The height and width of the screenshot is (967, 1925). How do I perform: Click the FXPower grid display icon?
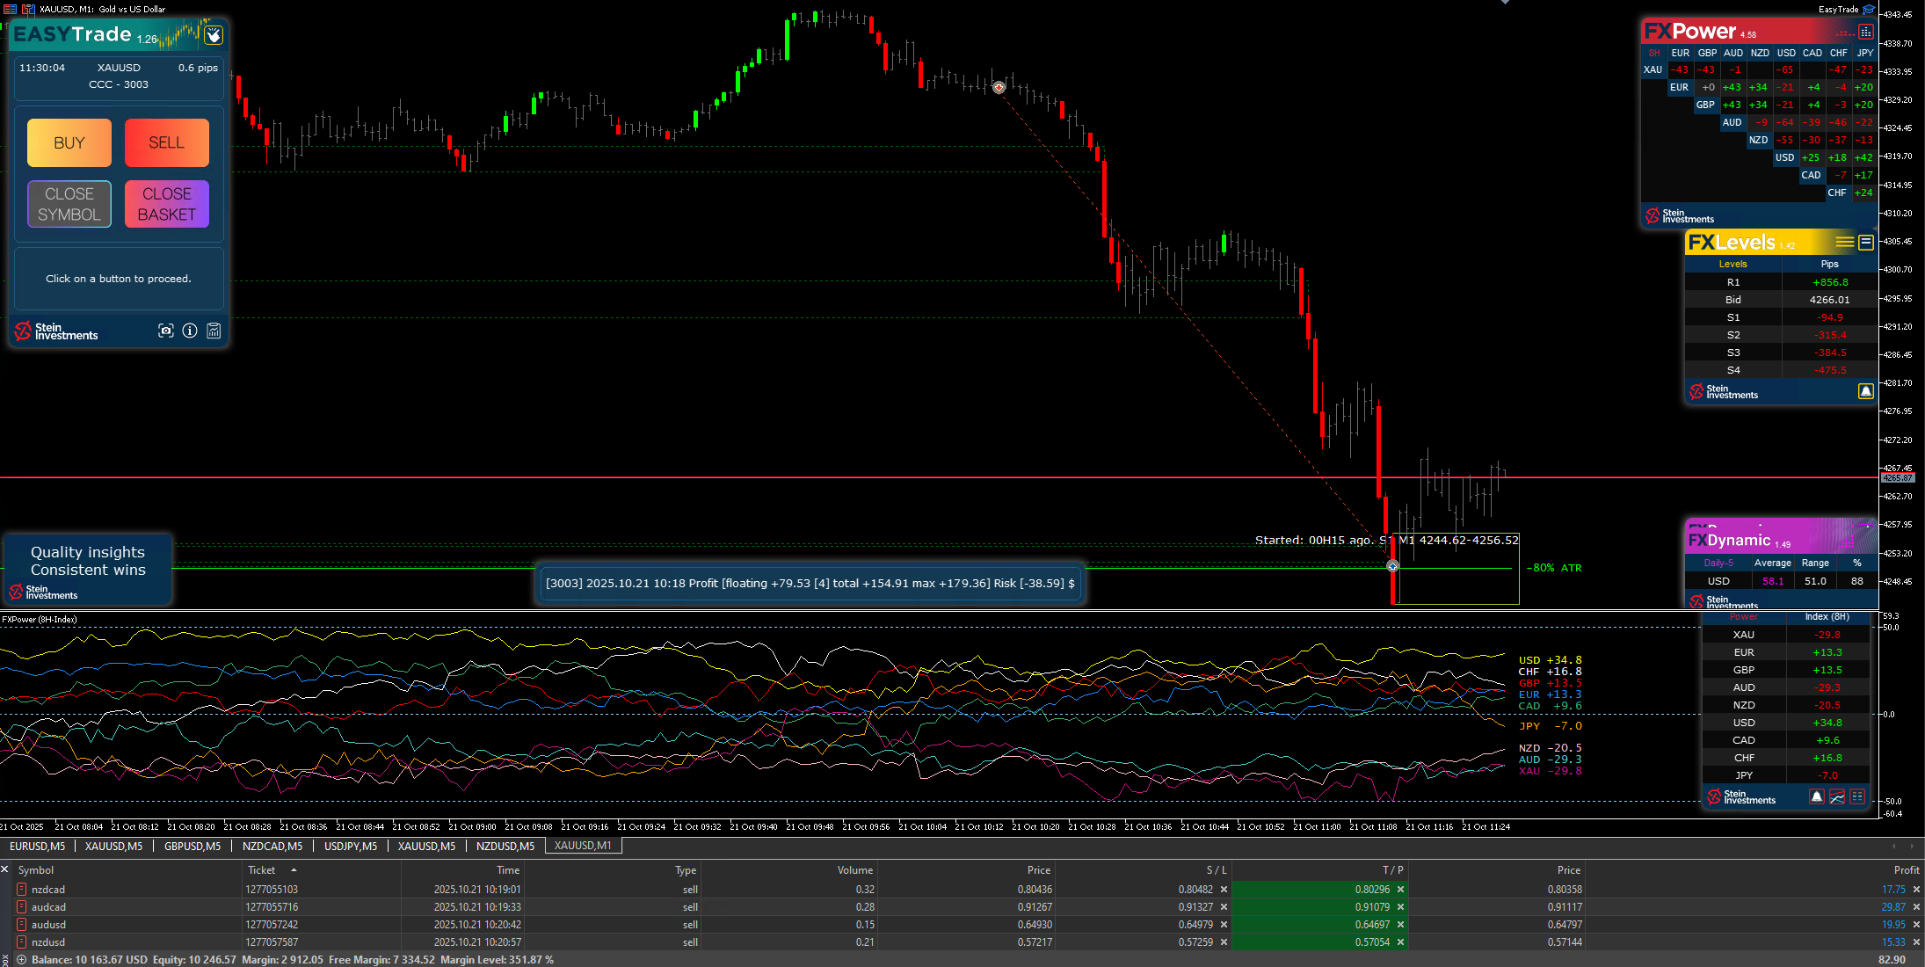click(1865, 32)
